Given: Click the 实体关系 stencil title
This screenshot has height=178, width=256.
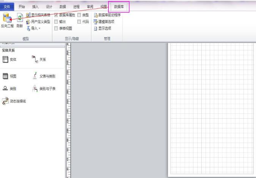Looking at the screenshot, I should (8, 50).
